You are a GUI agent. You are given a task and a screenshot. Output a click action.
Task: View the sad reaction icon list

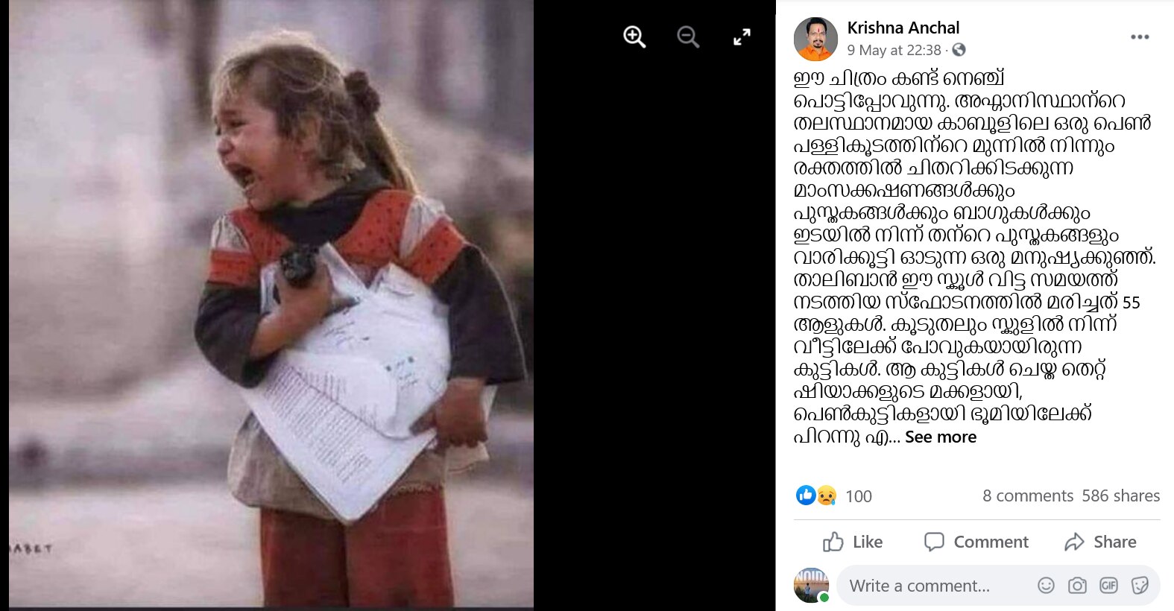826,495
